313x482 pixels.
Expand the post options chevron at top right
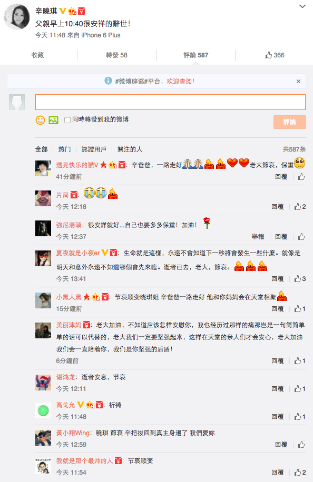point(302,6)
